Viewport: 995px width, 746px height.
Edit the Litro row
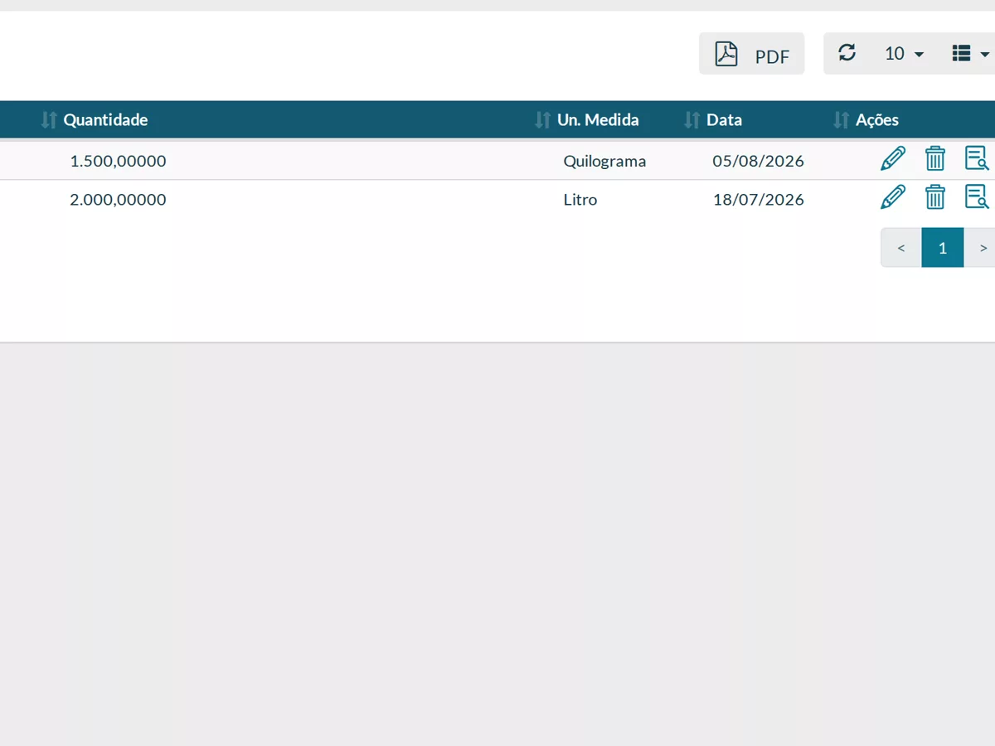[893, 197]
